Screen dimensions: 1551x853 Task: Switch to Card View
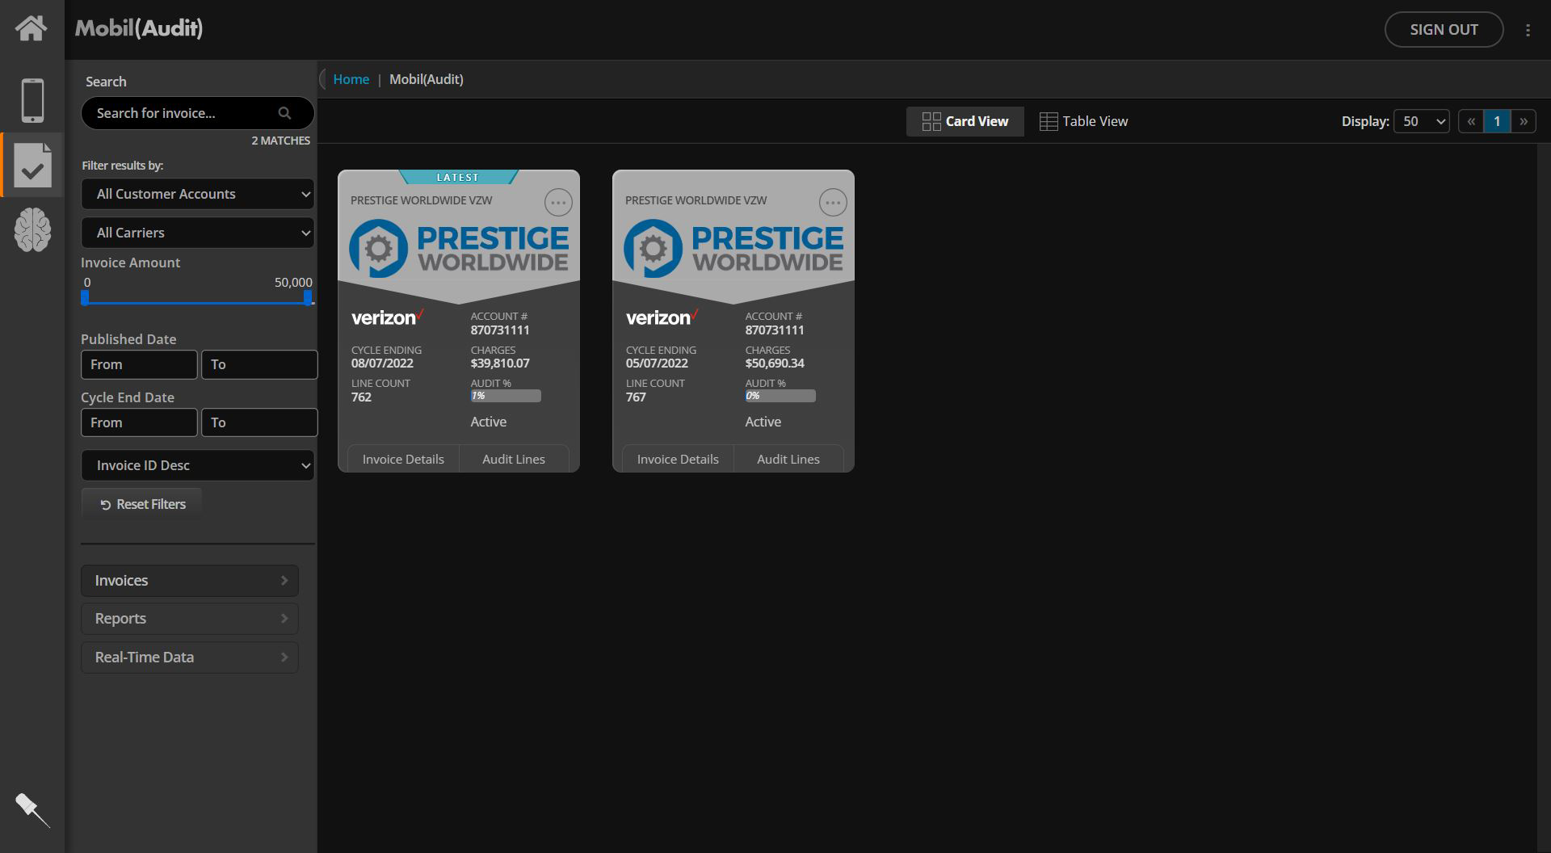[965, 121]
